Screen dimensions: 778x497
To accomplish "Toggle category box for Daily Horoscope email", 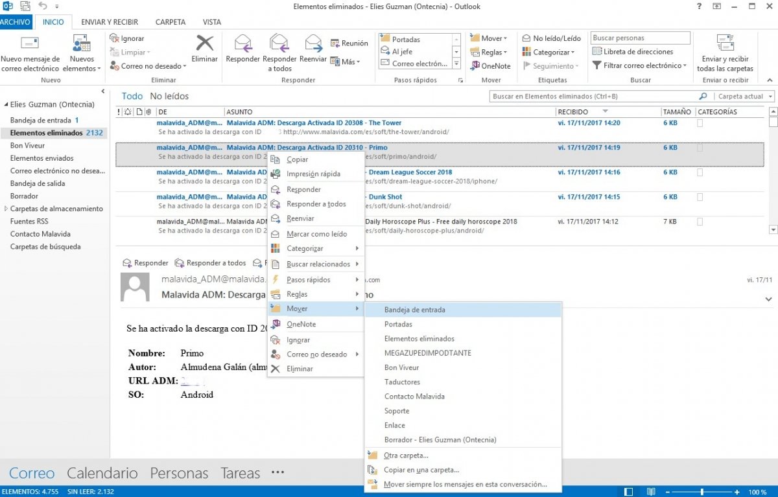I will (x=700, y=222).
